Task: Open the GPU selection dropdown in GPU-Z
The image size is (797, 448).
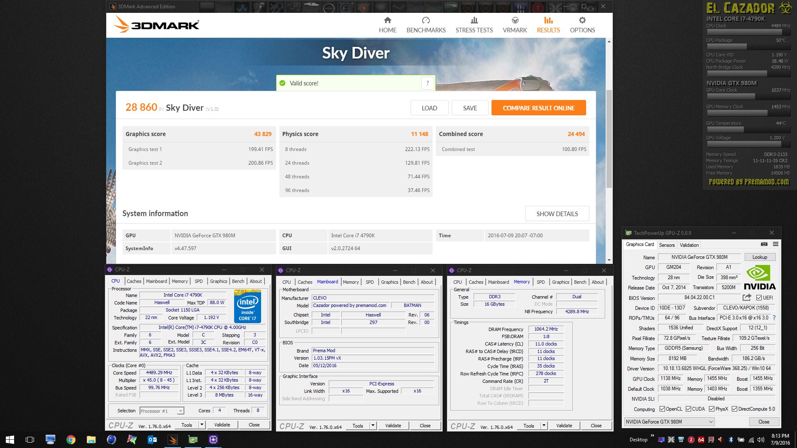Action: click(x=669, y=421)
